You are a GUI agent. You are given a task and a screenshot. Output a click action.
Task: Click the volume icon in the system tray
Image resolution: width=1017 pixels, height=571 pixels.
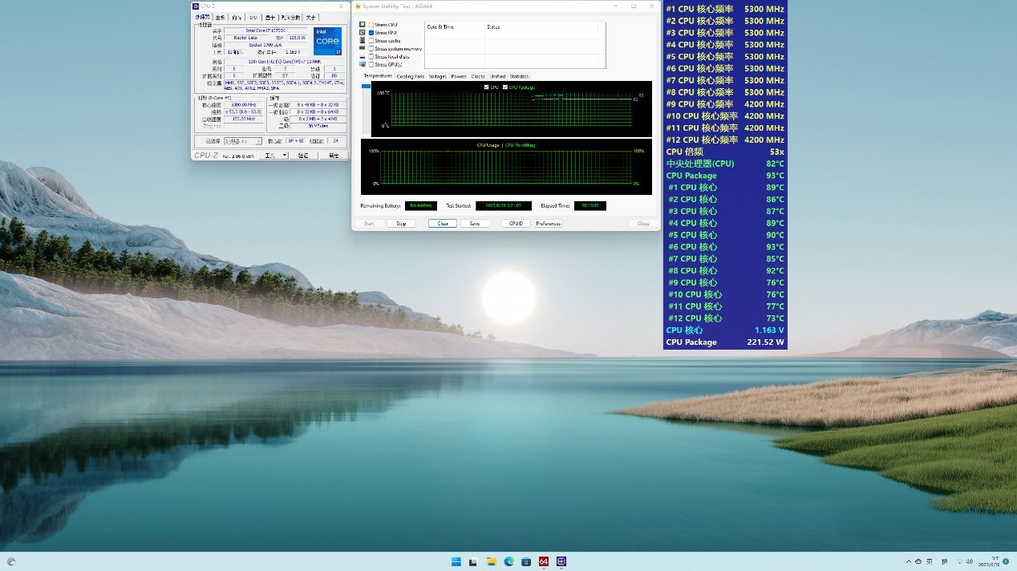click(x=969, y=561)
